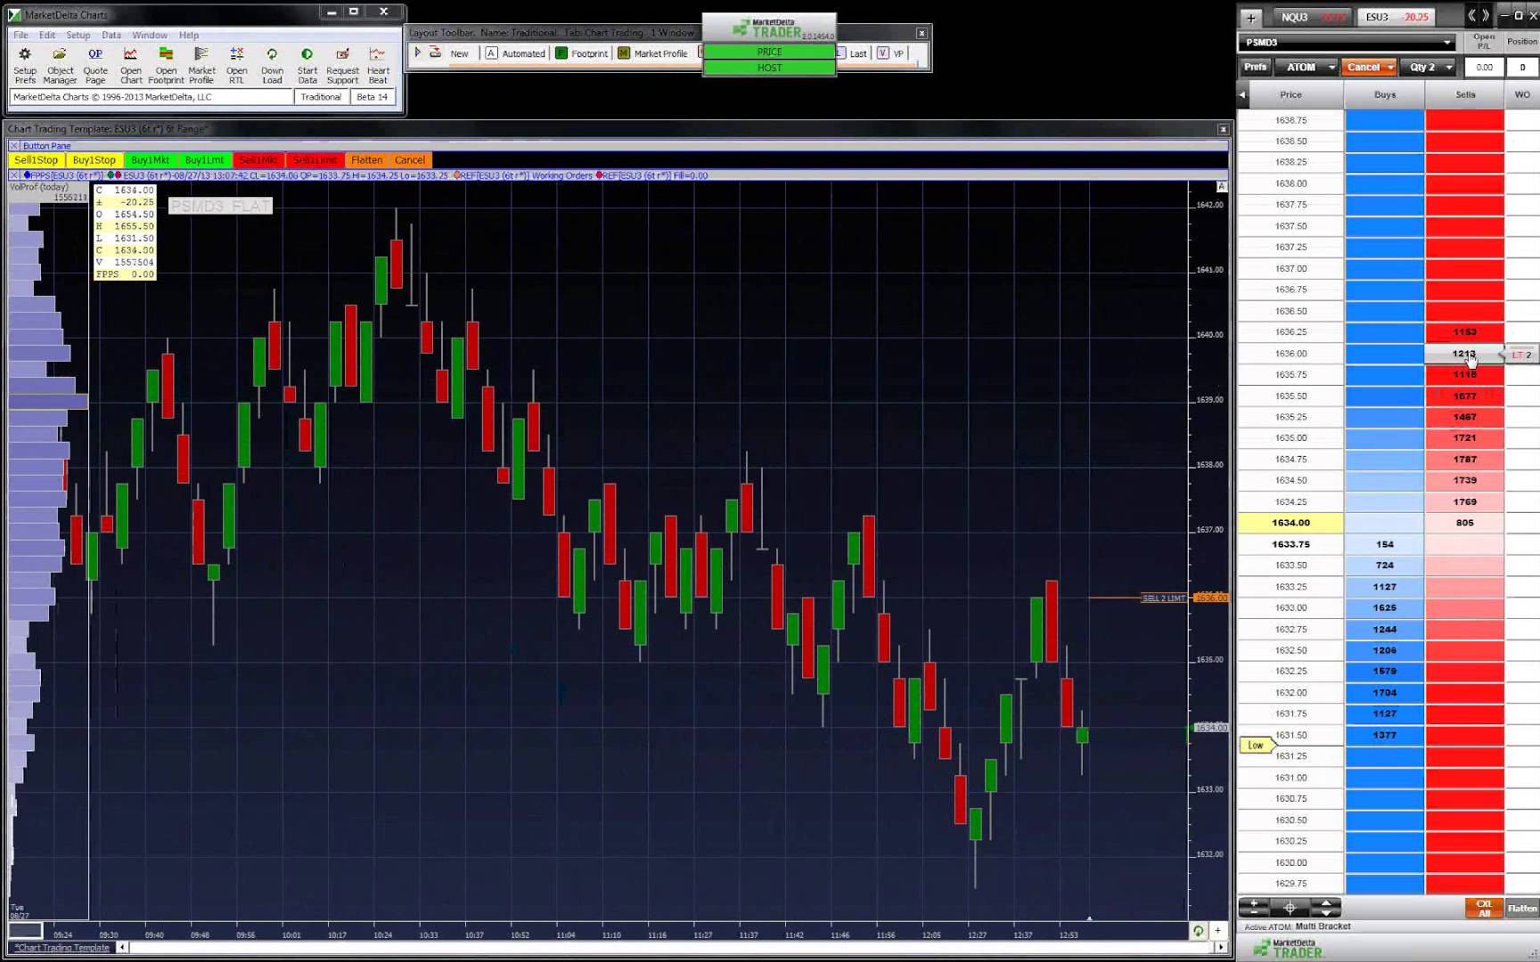This screenshot has height=962, width=1540.
Task: Select the Market Profile layout button
Action: point(653,53)
